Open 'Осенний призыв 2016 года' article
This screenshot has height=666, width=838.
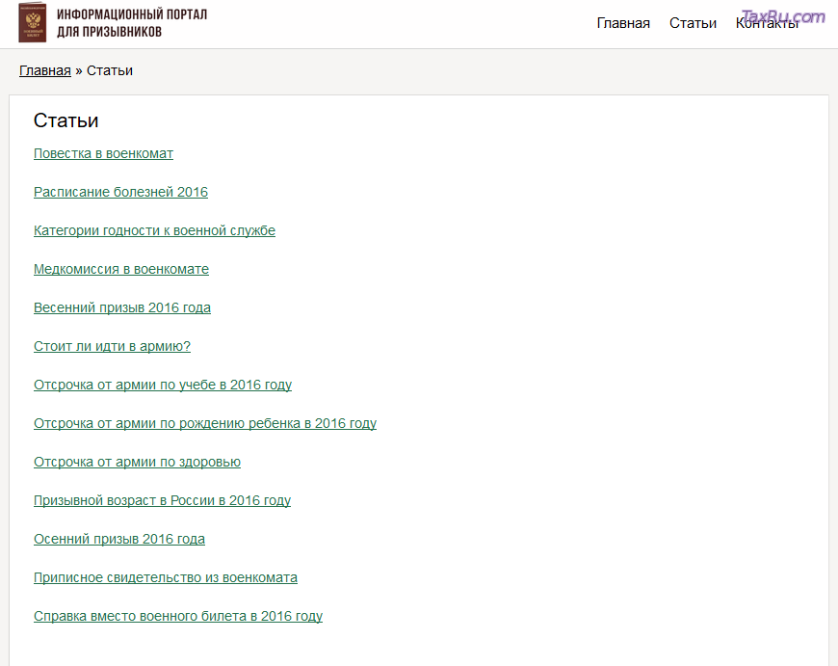(x=119, y=539)
